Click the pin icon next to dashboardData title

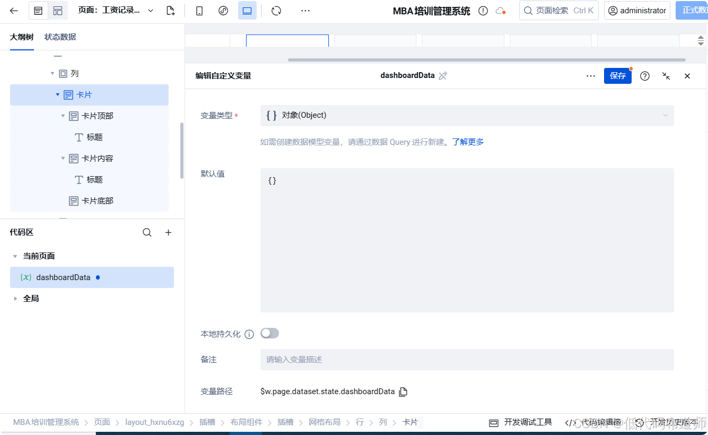pos(443,76)
